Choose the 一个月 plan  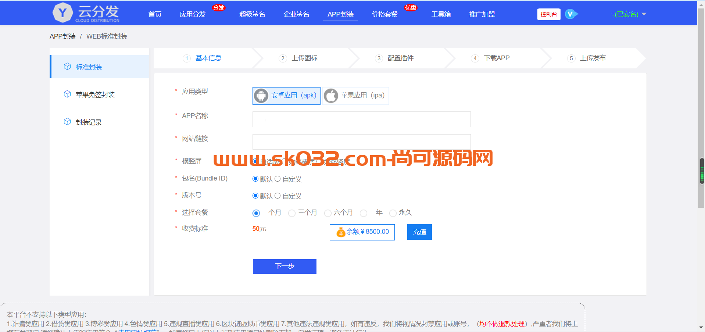click(256, 213)
